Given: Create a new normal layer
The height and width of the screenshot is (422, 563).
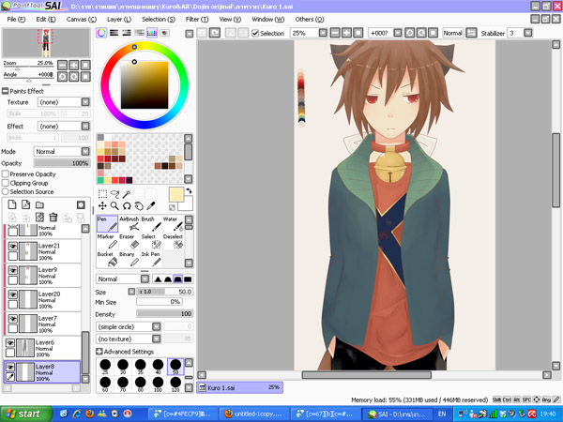Looking at the screenshot, I should [x=12, y=204].
